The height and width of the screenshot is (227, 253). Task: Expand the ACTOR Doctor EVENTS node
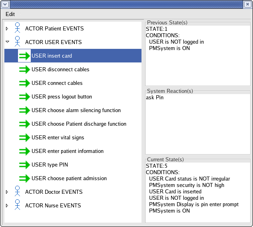[7, 192]
